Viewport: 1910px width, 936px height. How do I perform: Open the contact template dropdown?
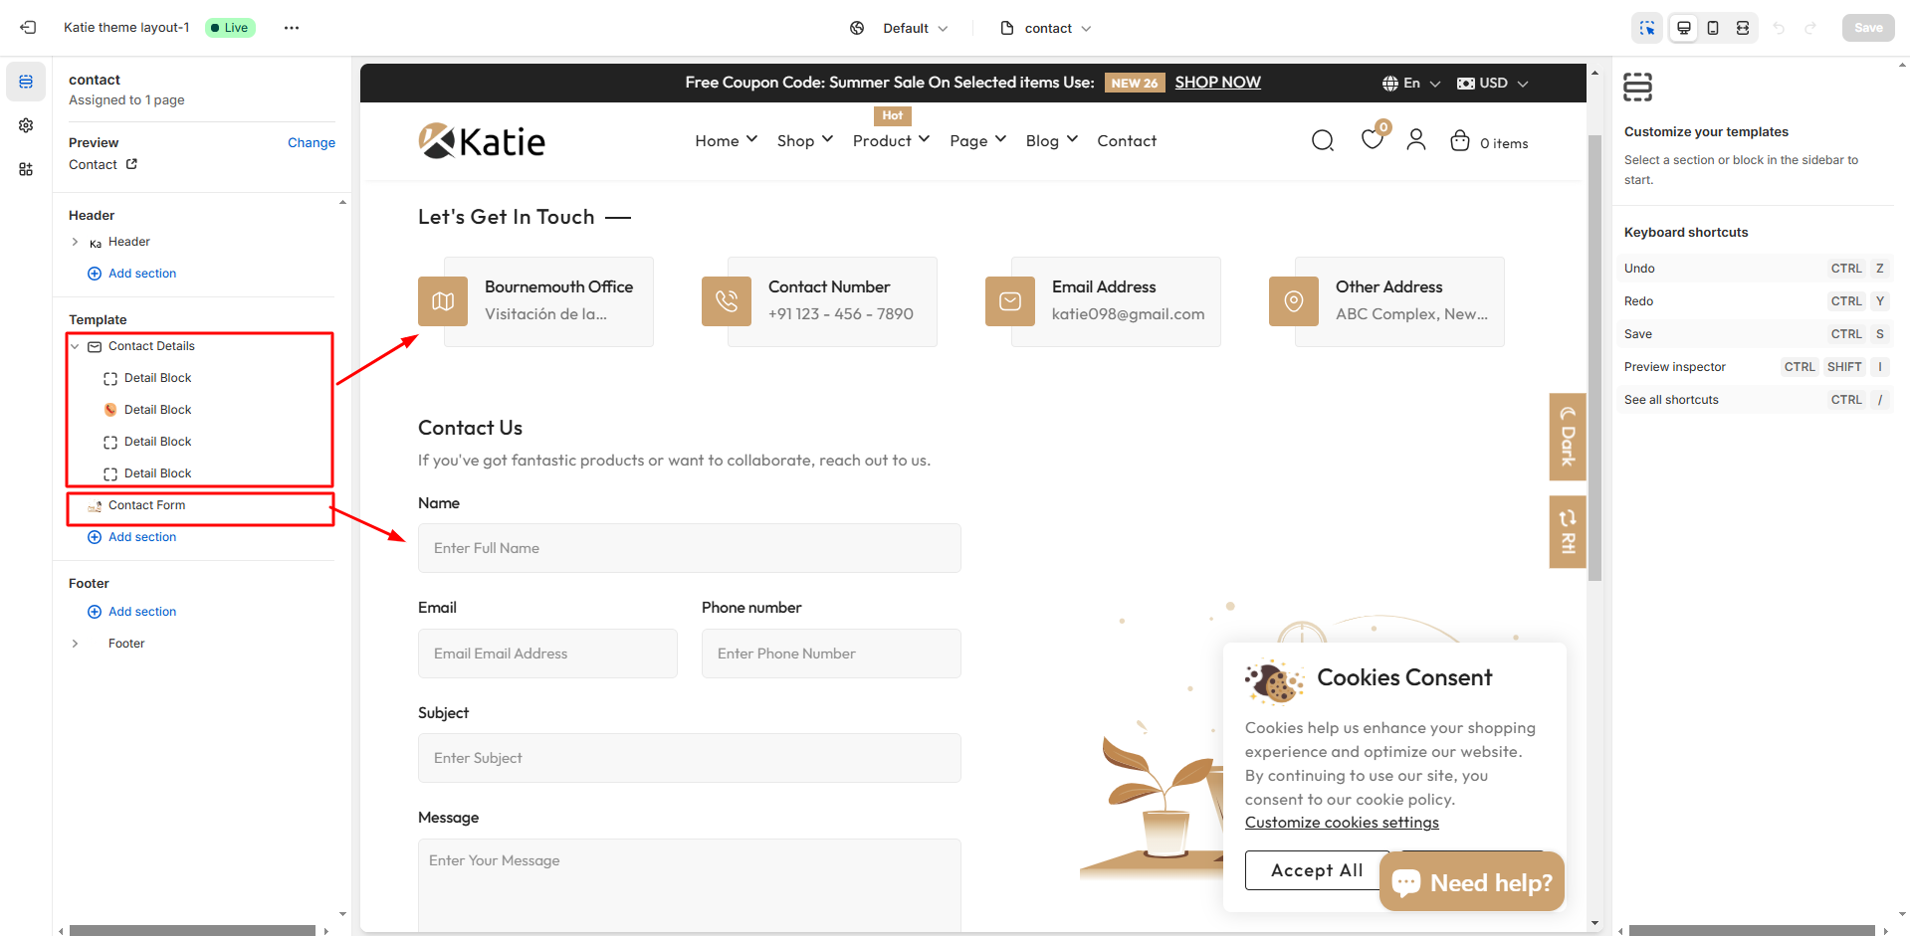tap(1046, 28)
